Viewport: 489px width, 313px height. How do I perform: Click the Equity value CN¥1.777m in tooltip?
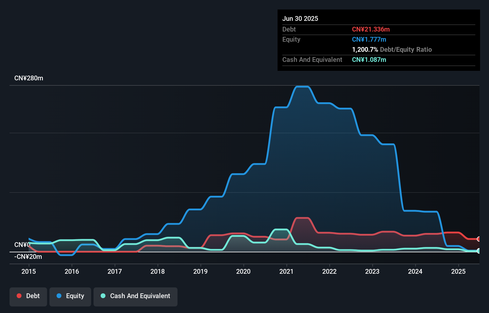tap(369, 39)
